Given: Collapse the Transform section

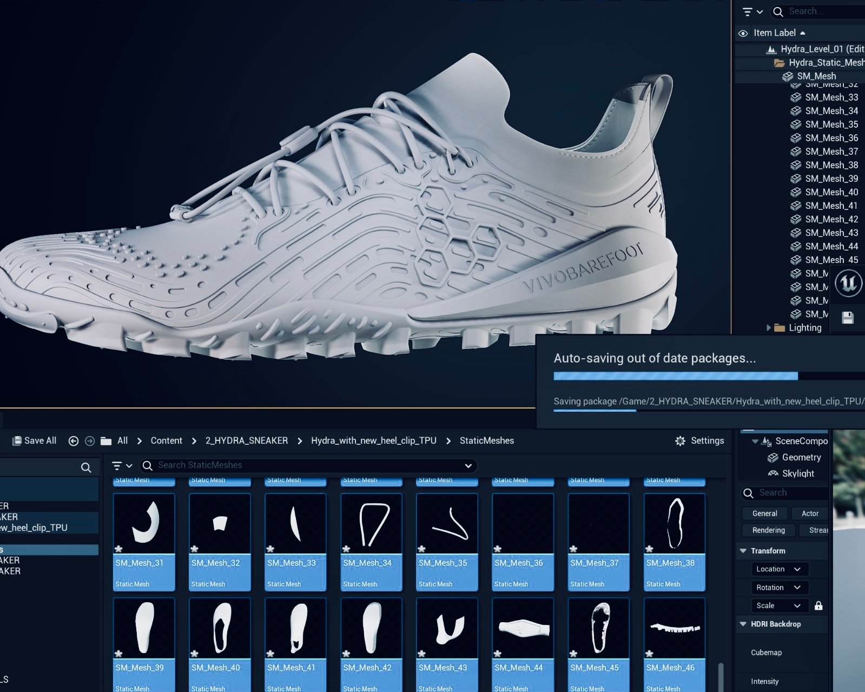Looking at the screenshot, I should point(743,551).
